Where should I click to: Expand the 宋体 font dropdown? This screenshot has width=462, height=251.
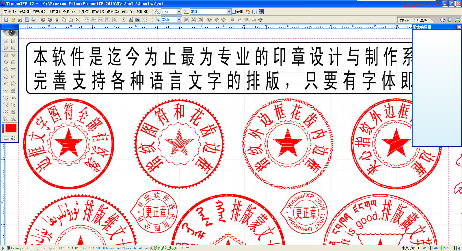point(229,12)
